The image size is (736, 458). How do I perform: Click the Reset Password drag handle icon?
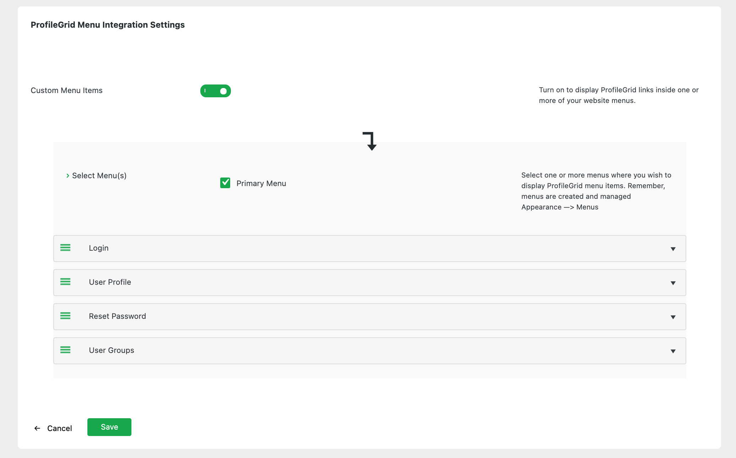tap(65, 316)
